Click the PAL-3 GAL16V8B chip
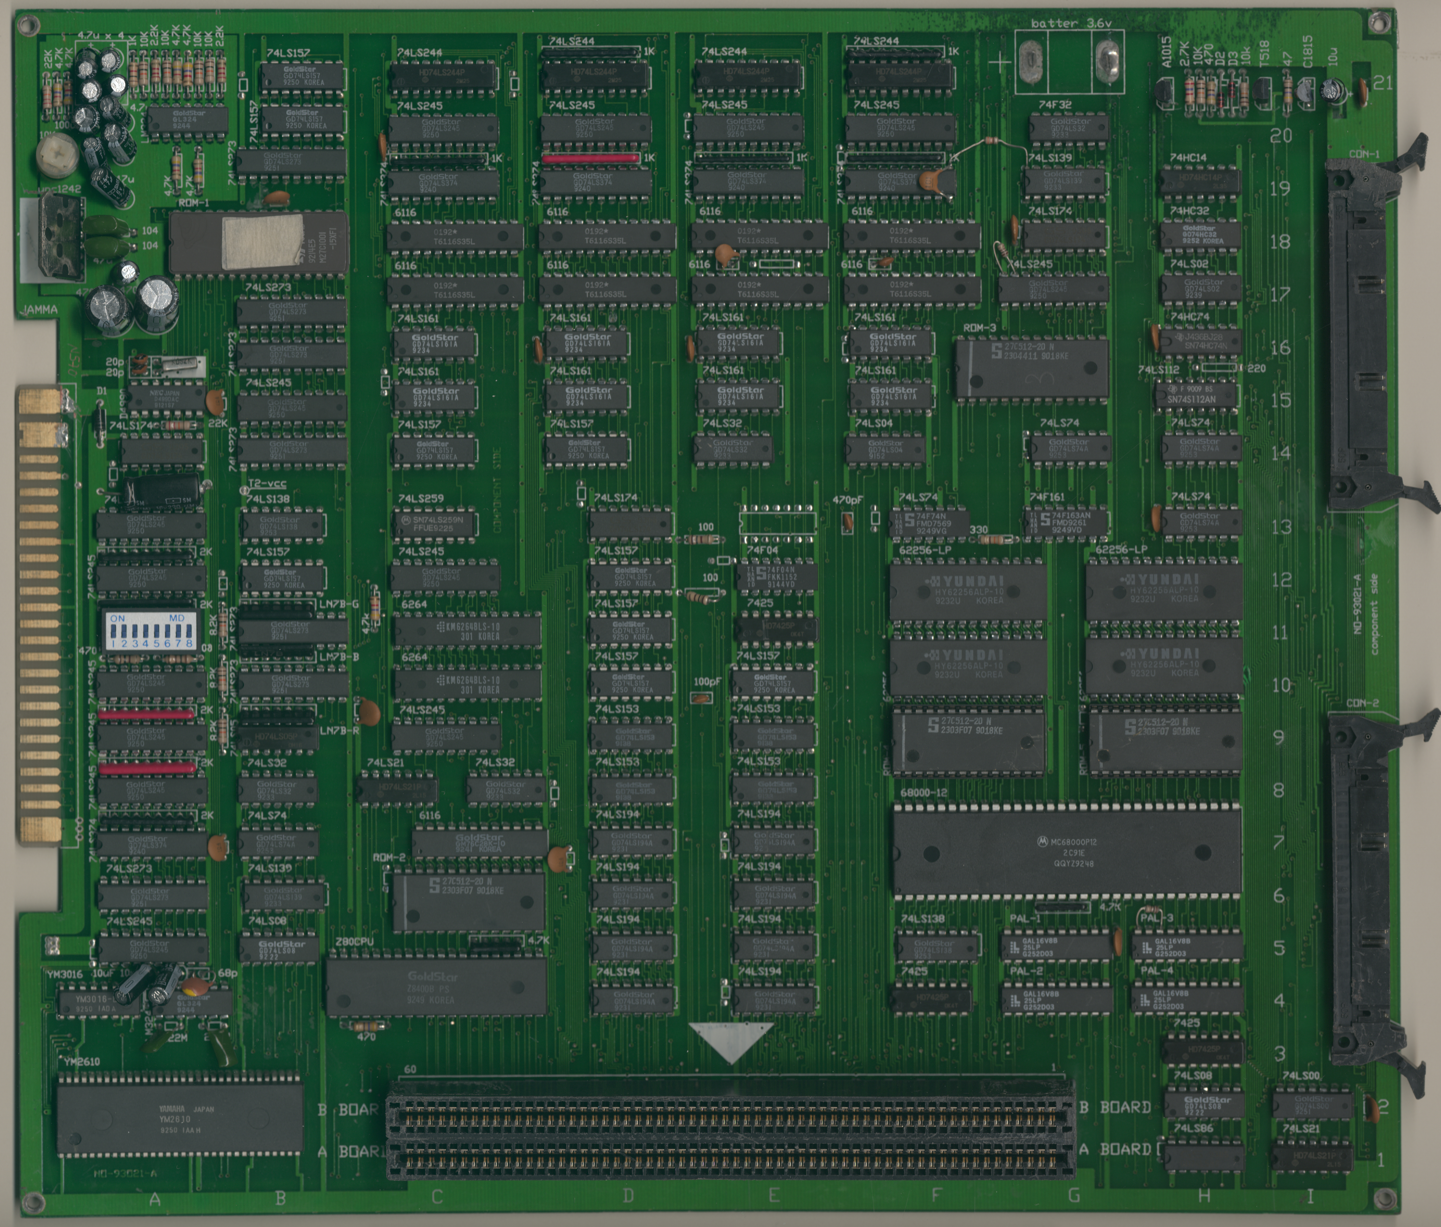Viewport: 1441px width, 1227px height. coord(1187,947)
